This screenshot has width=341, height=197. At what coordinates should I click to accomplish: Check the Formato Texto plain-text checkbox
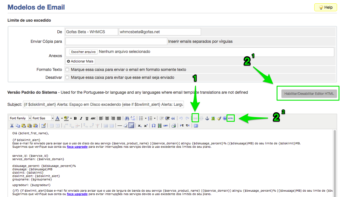[x=67, y=70]
